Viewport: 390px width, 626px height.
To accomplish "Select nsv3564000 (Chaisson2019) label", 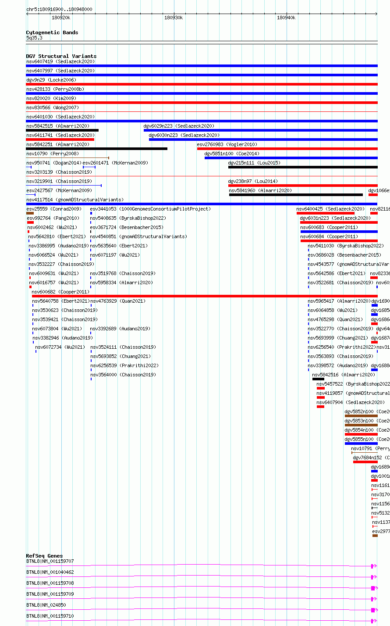I will pyautogui.click(x=123, y=375).
